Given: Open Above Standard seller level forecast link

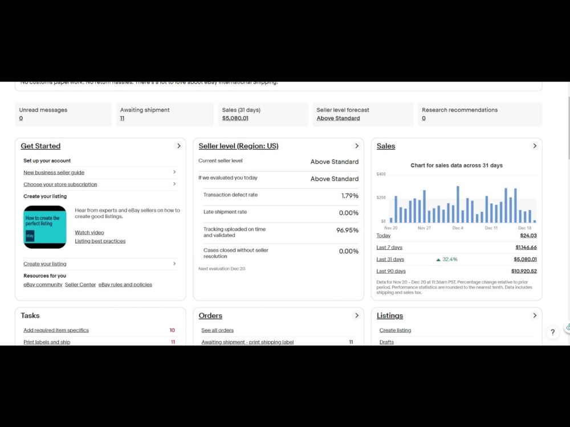Looking at the screenshot, I should (338, 118).
